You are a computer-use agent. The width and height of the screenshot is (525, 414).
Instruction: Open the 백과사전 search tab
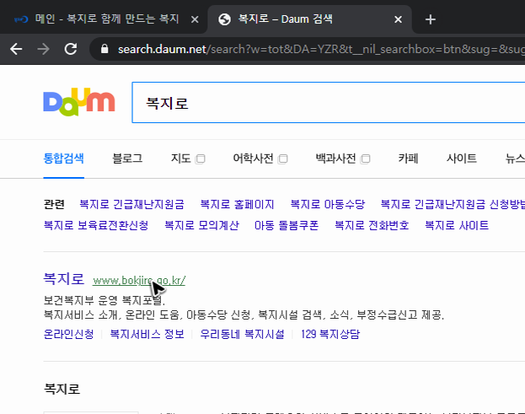336,159
